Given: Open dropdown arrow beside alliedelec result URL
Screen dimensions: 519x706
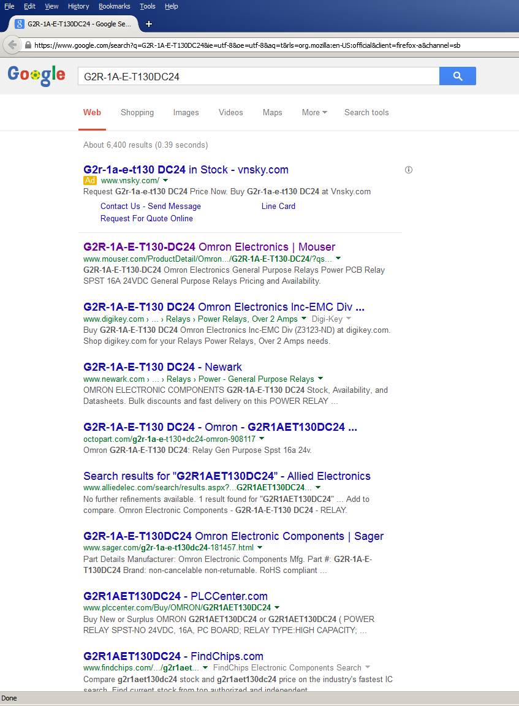Looking at the screenshot, I should (x=318, y=487).
